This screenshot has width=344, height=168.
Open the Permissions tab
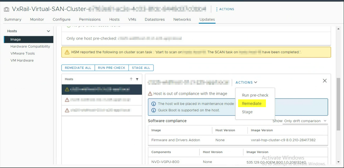pyautogui.click(x=90, y=19)
